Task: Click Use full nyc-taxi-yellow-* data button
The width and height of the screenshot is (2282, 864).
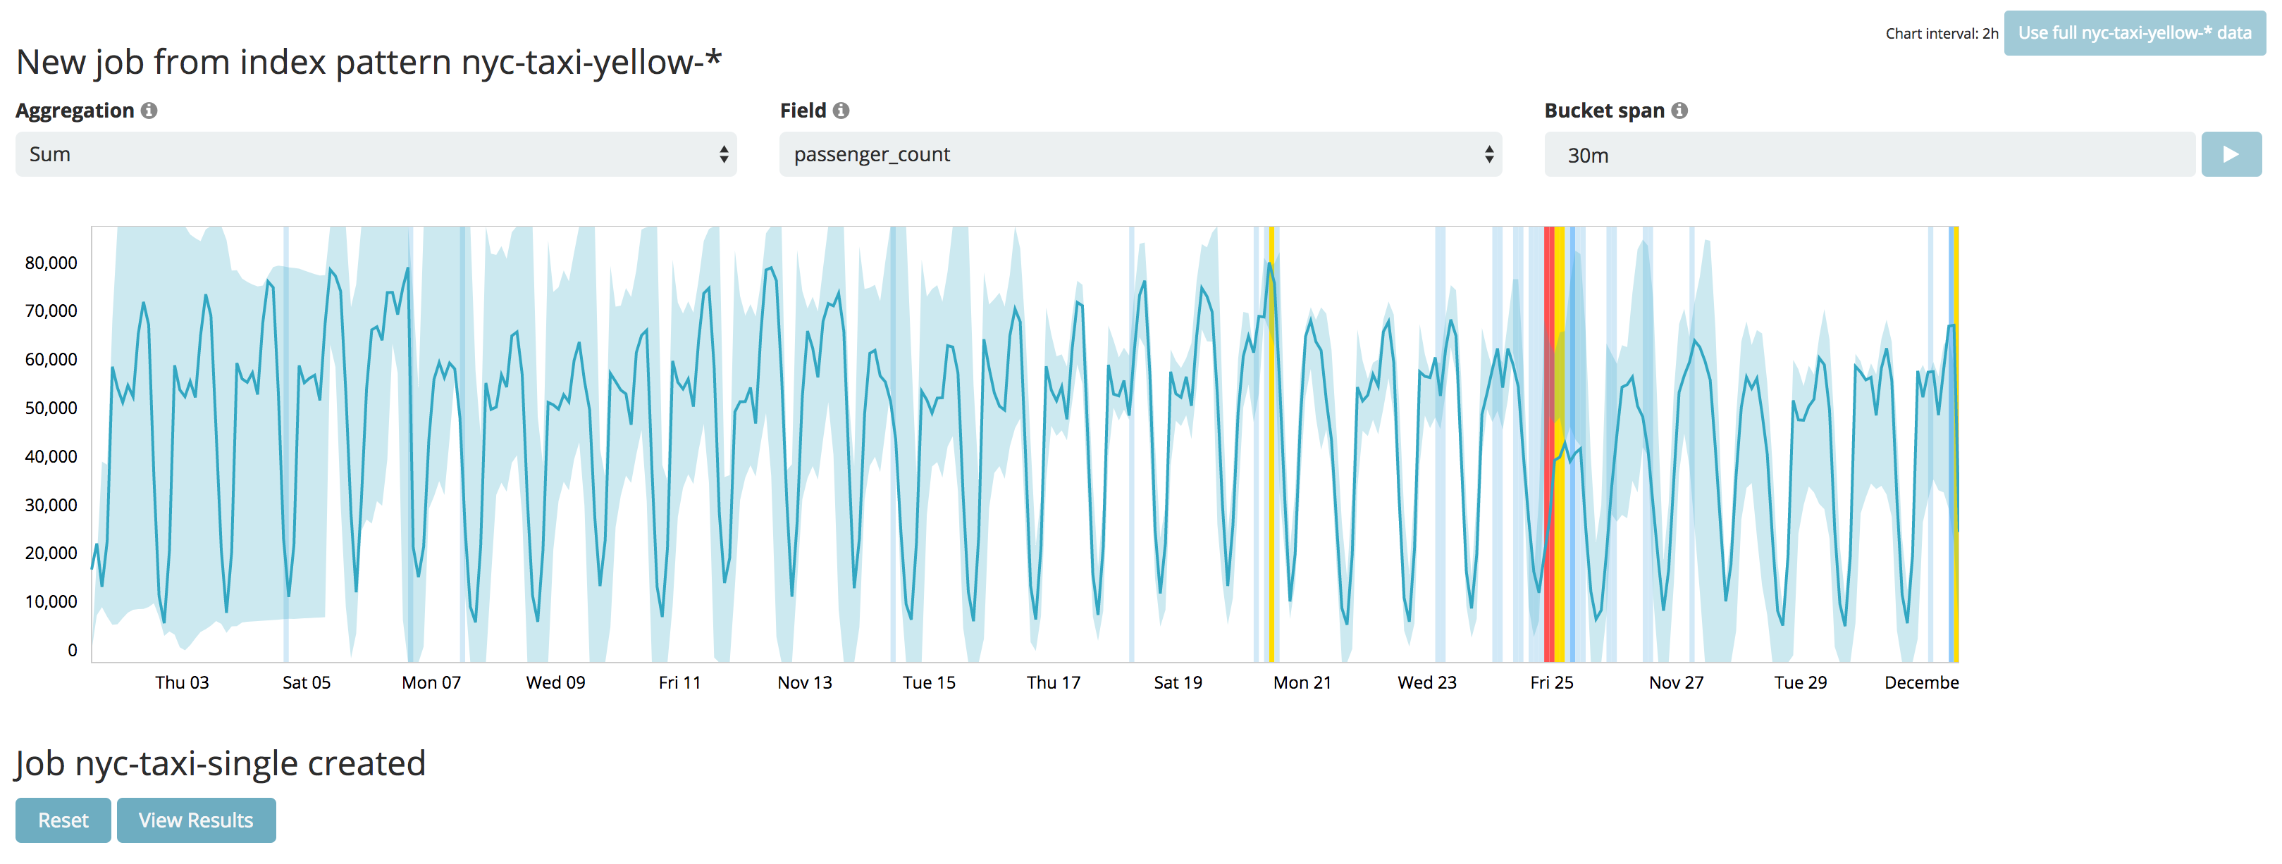Action: point(2133,34)
